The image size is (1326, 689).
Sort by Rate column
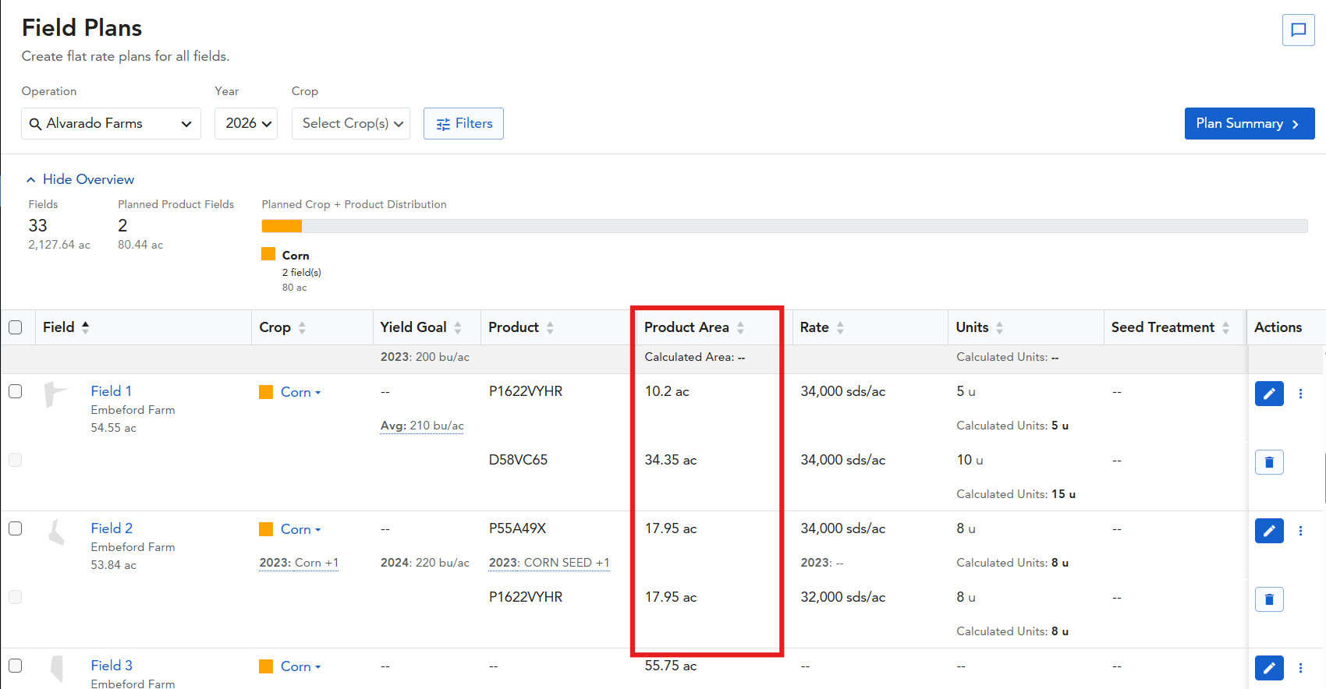pyautogui.click(x=840, y=328)
